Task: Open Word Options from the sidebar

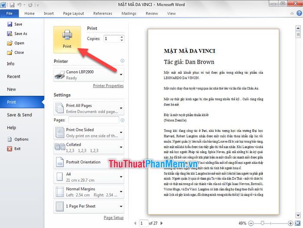Action: [18, 139]
